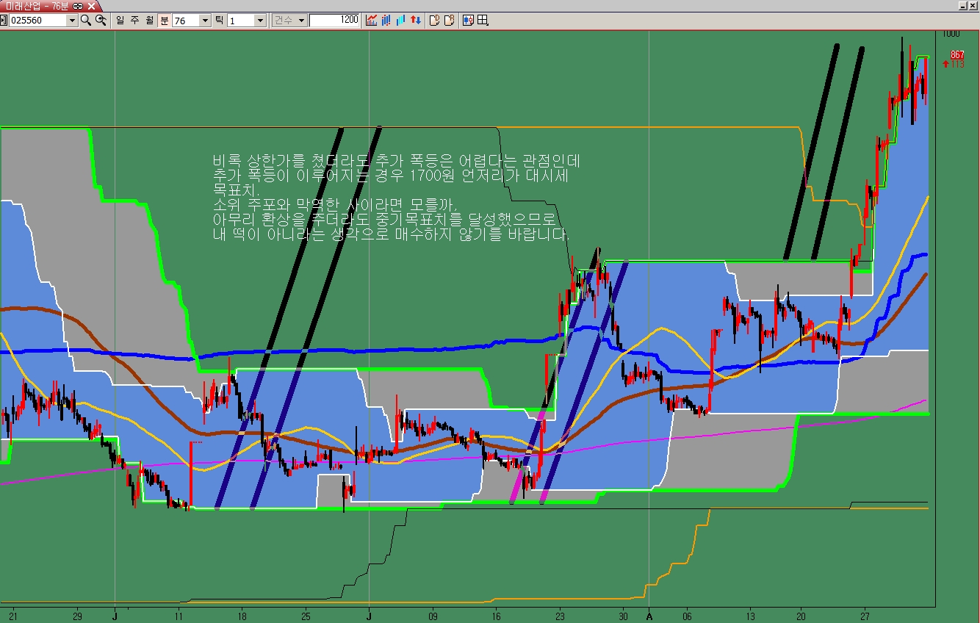Click the first document copy icon
This screenshot has width=980, height=623.
tap(434, 21)
